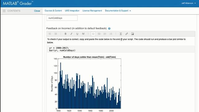Viewport: 199px width, 112px height.
Task: Click the numColdDays variable name field
Action: click(62, 18)
